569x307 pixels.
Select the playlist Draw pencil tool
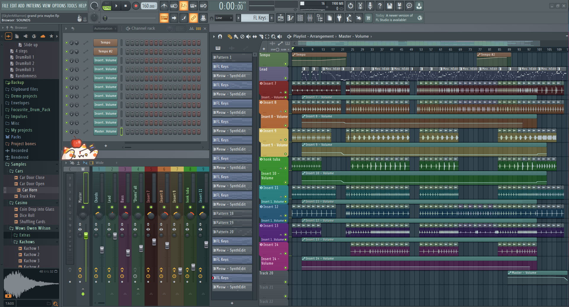click(230, 36)
